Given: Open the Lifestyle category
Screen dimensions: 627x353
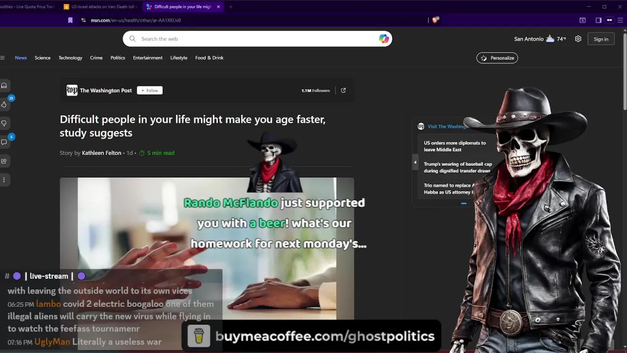Looking at the screenshot, I should (x=179, y=58).
